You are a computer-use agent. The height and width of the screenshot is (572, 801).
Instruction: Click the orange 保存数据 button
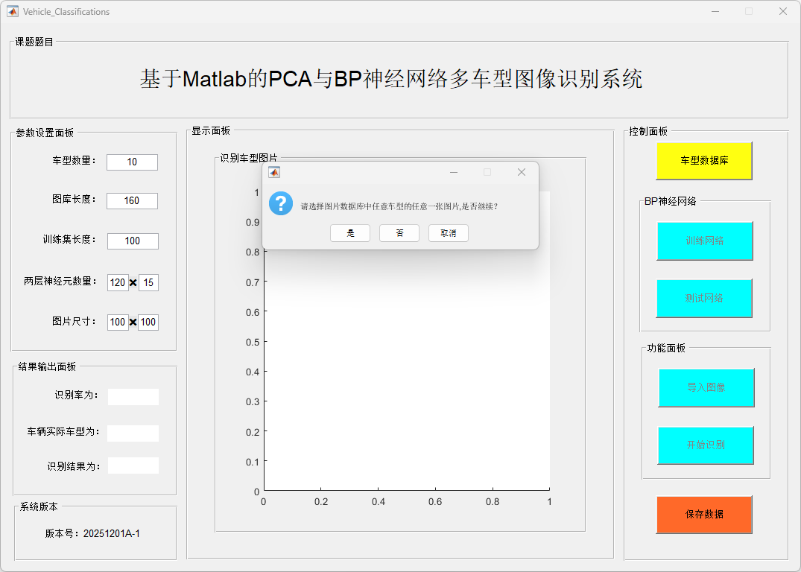click(704, 515)
